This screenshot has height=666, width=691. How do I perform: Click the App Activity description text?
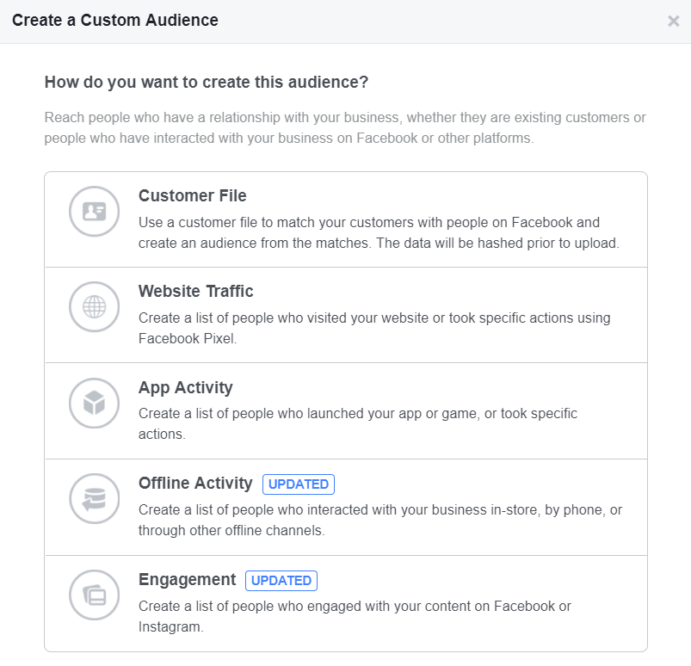(x=358, y=423)
